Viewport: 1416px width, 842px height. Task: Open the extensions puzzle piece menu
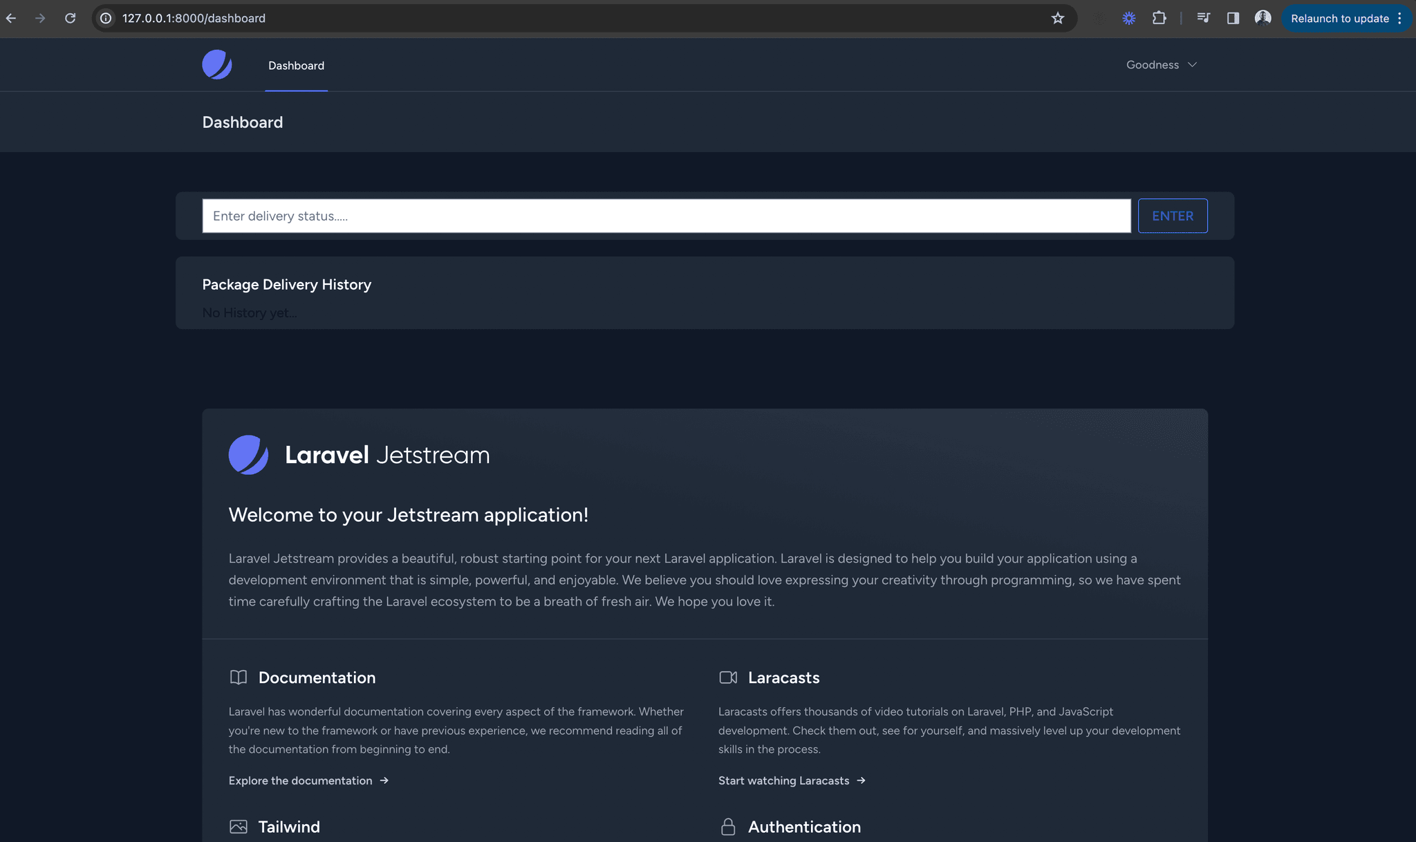coord(1159,18)
